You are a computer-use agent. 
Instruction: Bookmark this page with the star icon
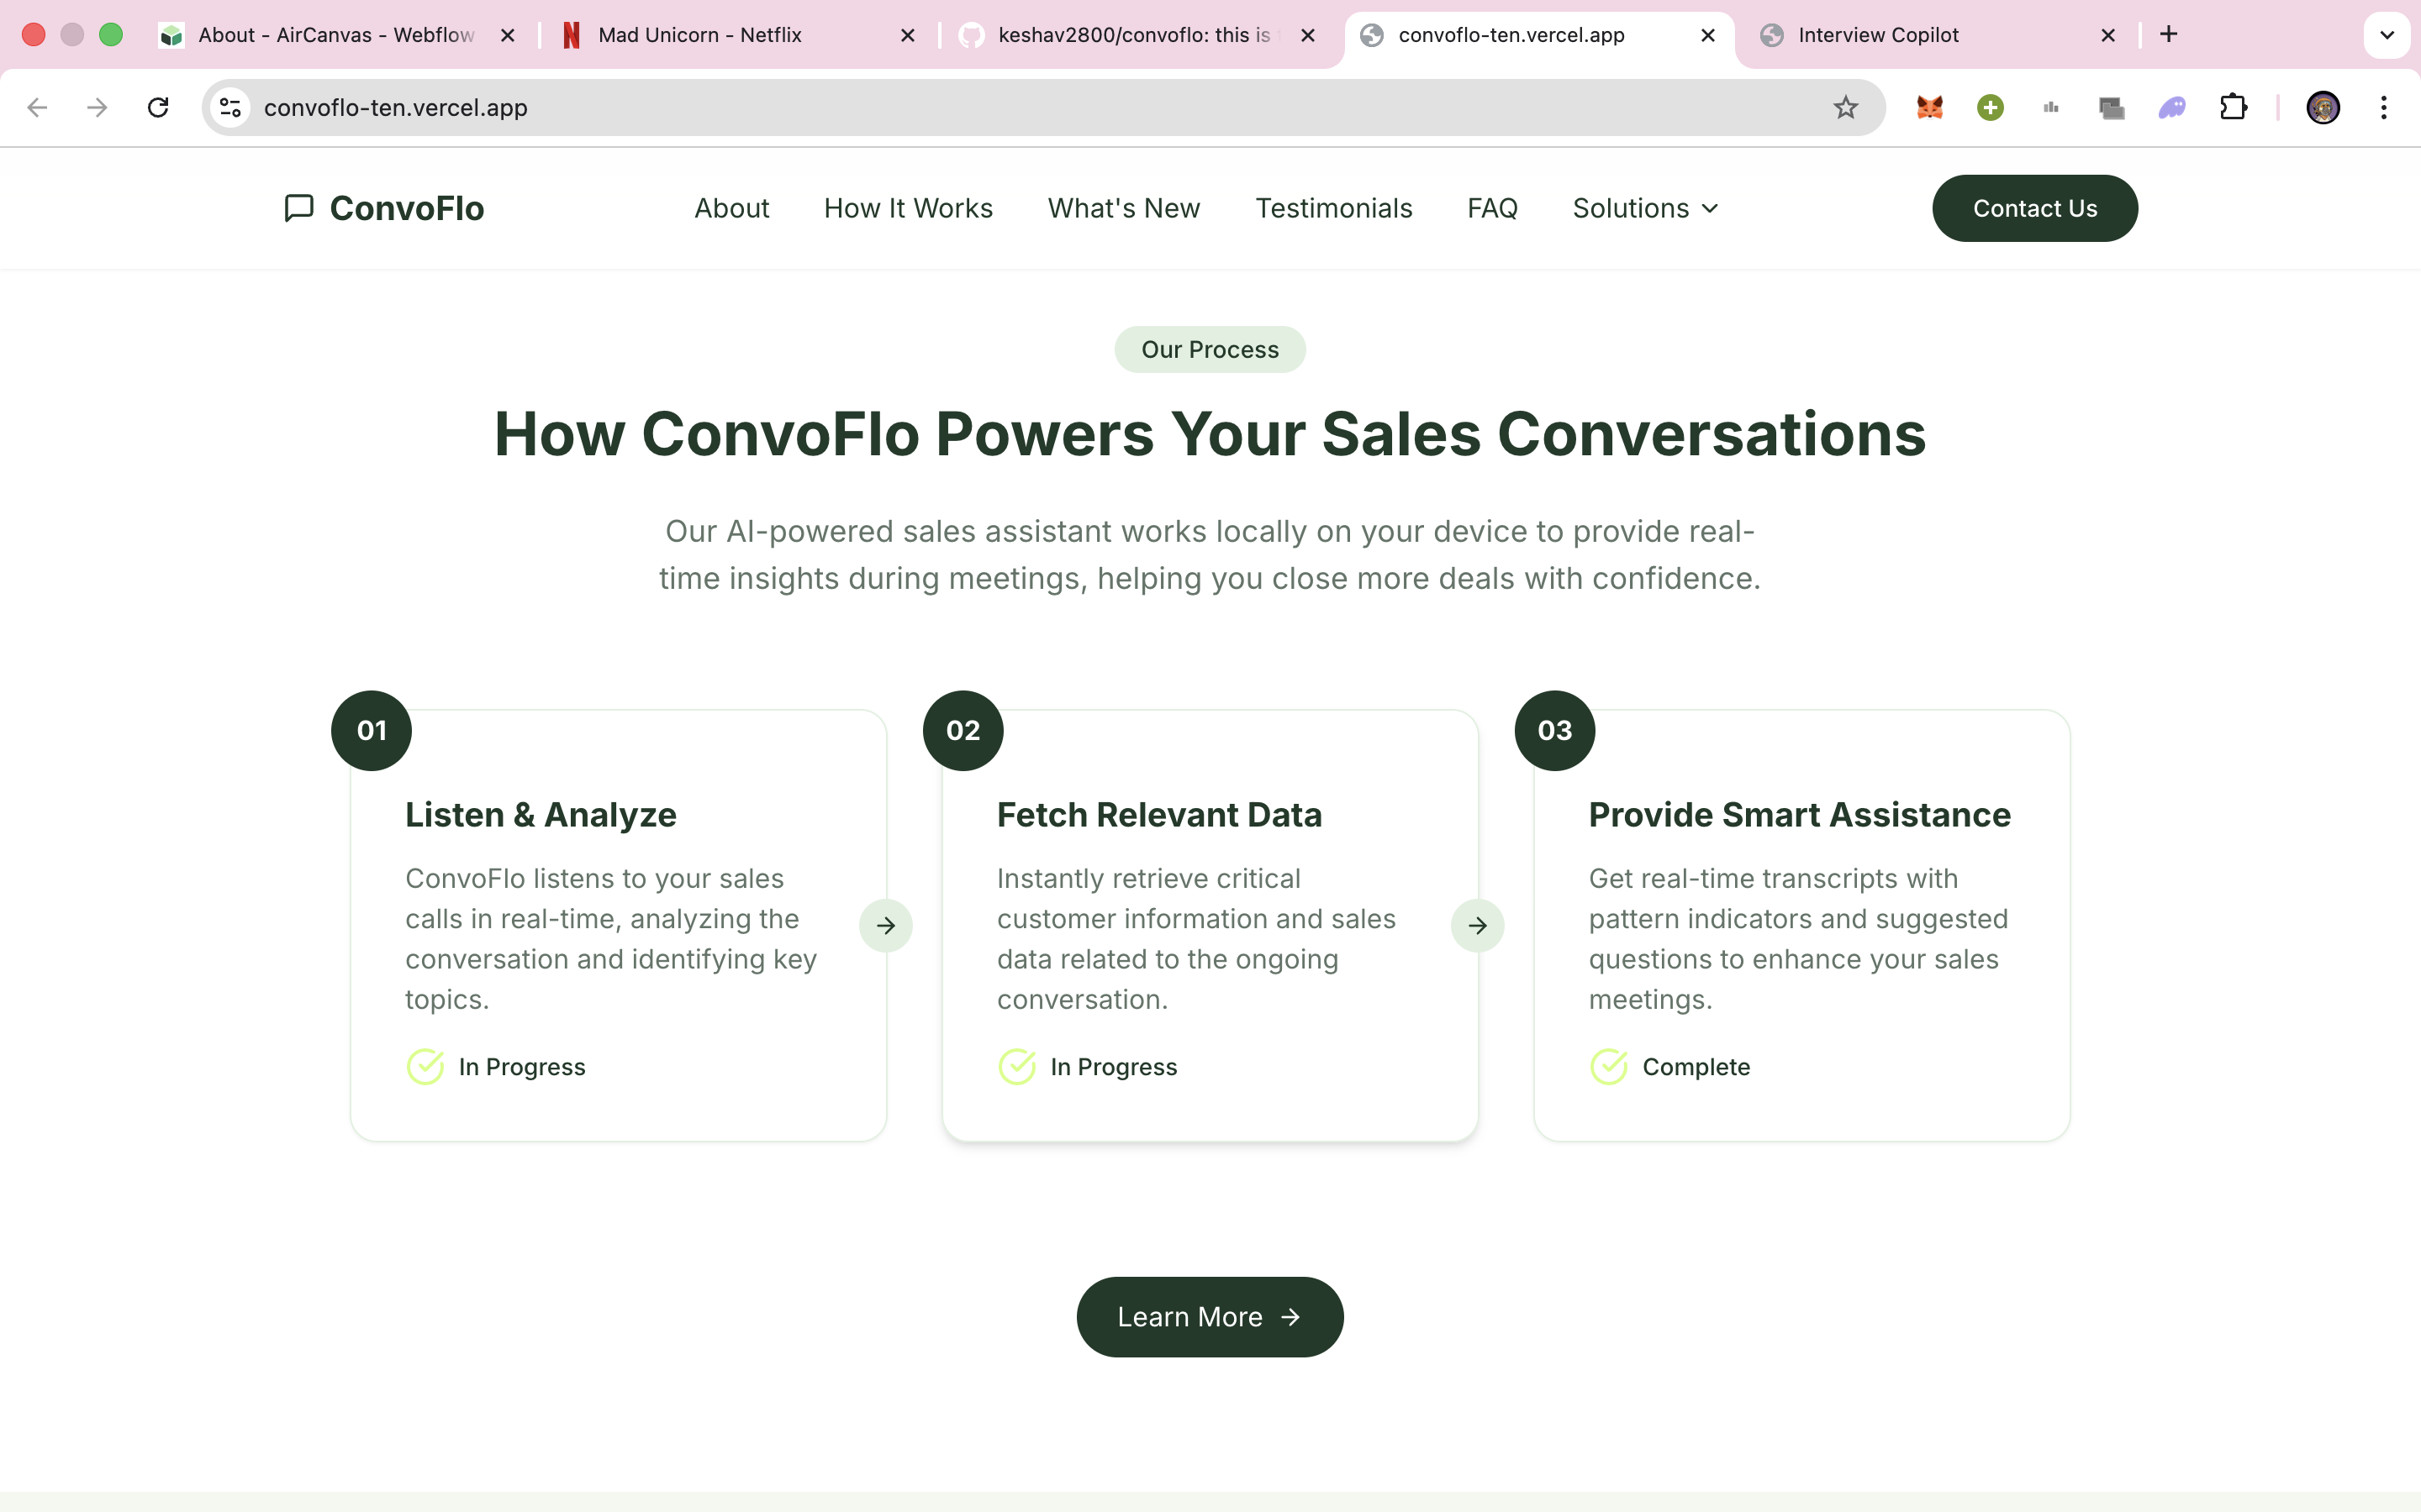tap(1846, 107)
